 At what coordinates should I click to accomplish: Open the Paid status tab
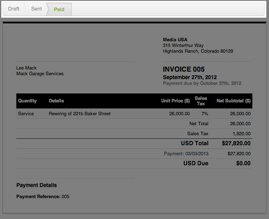pyautogui.click(x=59, y=9)
